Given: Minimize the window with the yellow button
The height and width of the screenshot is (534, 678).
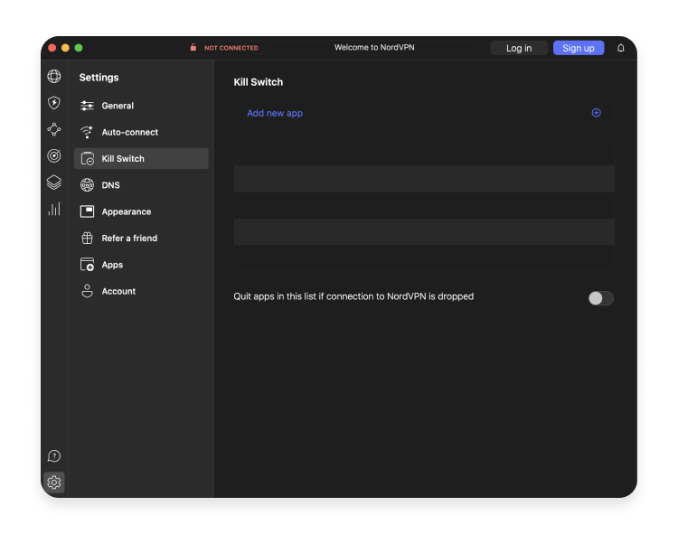Looking at the screenshot, I should (65, 48).
